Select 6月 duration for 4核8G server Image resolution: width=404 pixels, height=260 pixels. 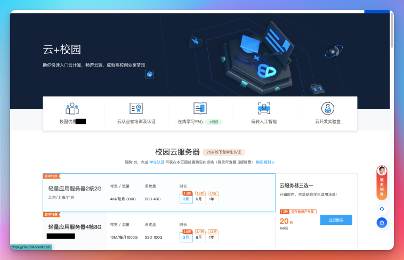pos(199,237)
